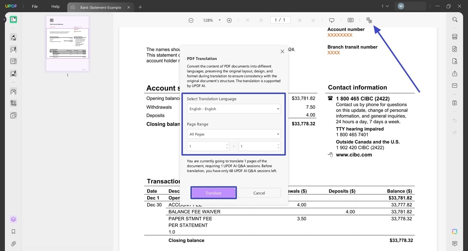This screenshot has width=468, height=251.
Task: Launch UPDF AI assistant icon
Action: [x=455, y=232]
